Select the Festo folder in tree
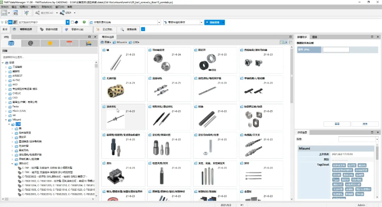 coord(15,107)
